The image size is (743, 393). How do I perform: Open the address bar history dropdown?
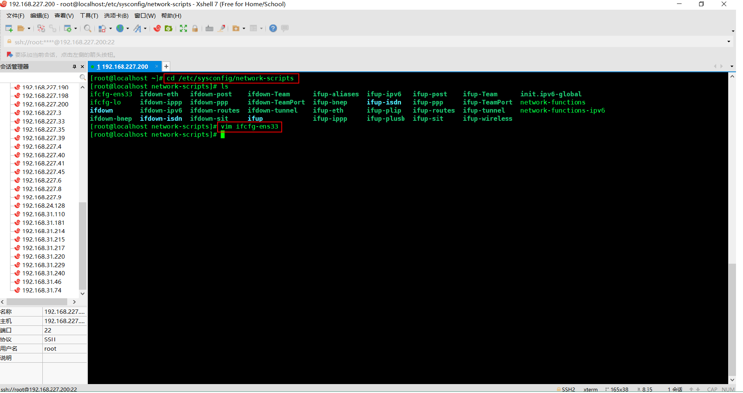click(729, 42)
